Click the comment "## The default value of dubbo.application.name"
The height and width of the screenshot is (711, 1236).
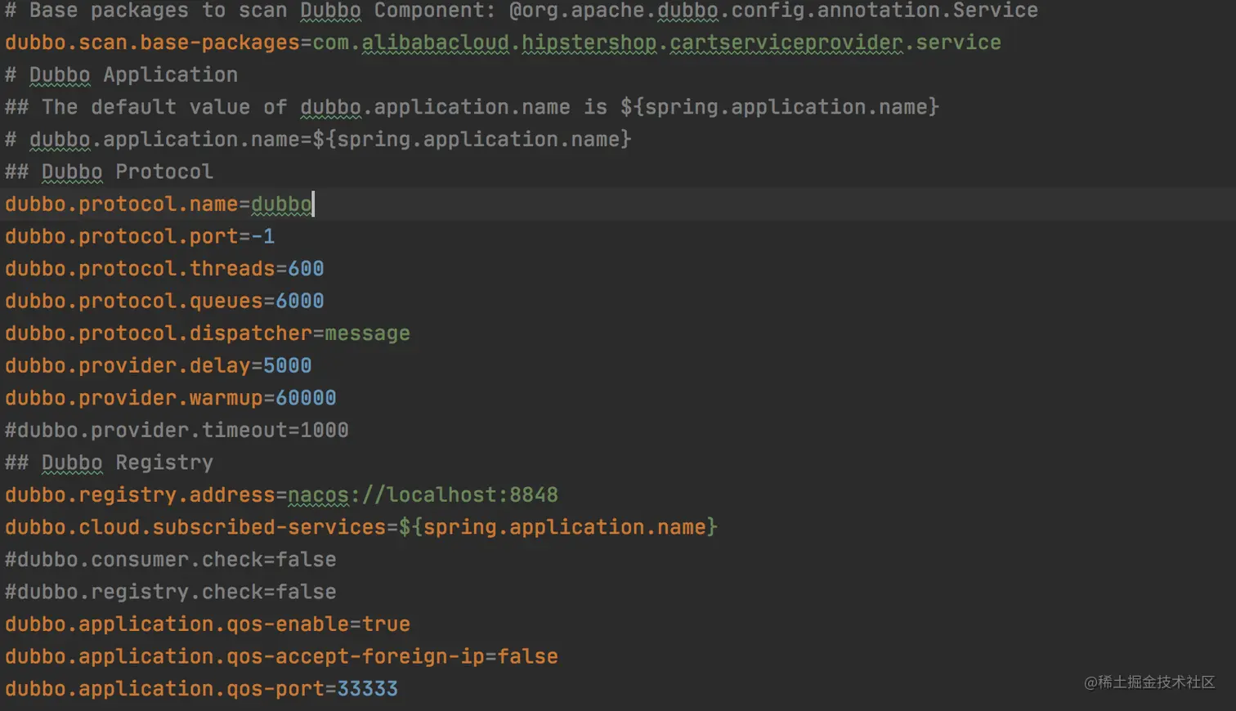coord(472,107)
